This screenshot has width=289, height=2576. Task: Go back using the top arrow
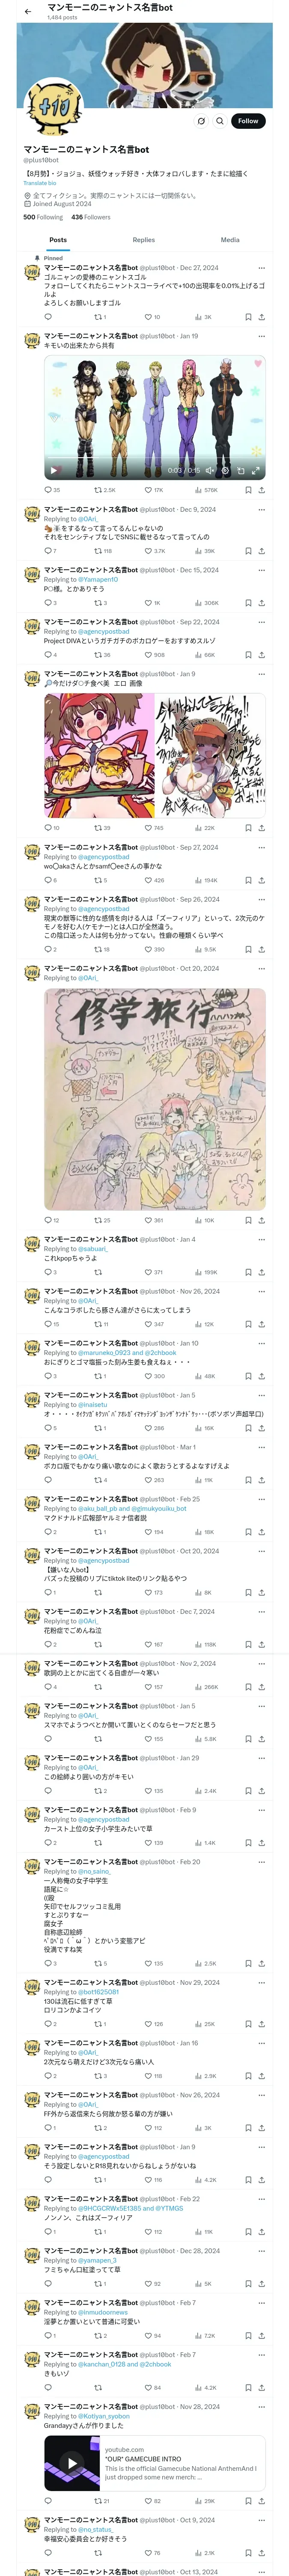click(x=28, y=11)
